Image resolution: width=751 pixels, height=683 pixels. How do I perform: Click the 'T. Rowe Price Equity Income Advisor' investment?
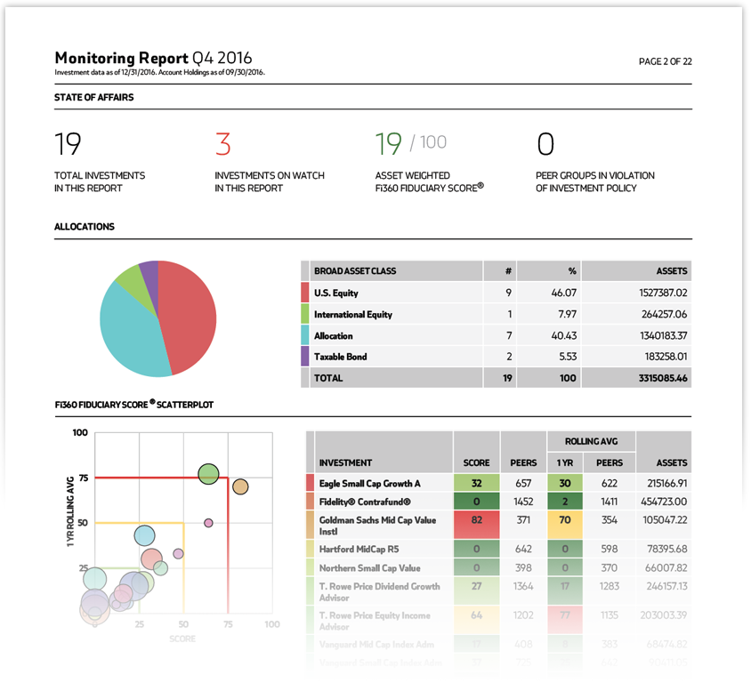[x=375, y=621]
